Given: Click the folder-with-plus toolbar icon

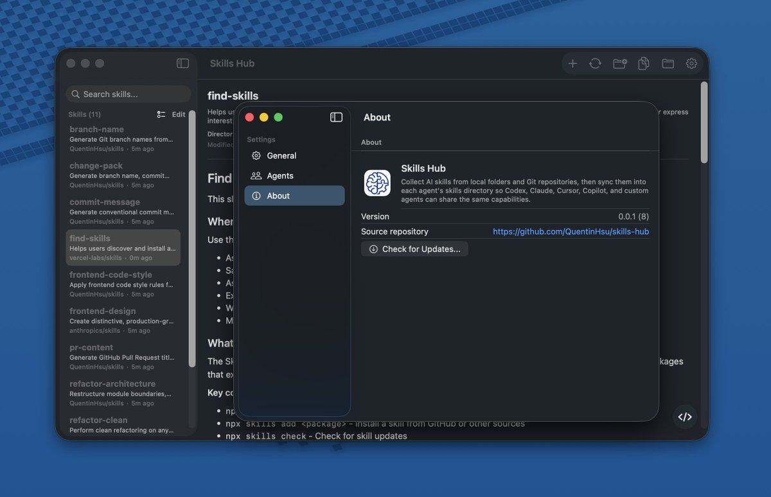Looking at the screenshot, I should point(620,64).
